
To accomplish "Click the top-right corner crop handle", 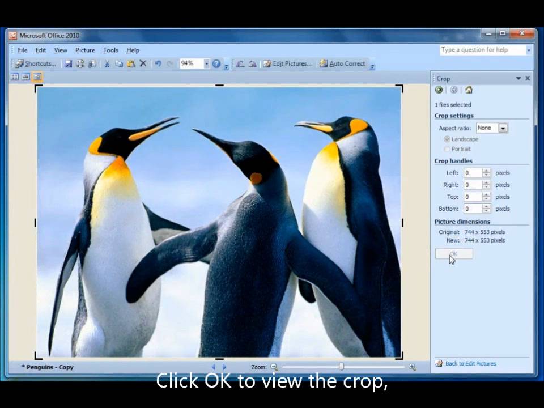I will pos(400,88).
